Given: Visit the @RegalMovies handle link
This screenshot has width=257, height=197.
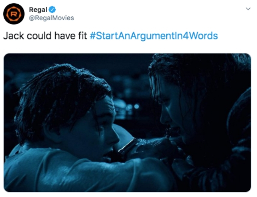Looking at the screenshot, I should [x=51, y=18].
